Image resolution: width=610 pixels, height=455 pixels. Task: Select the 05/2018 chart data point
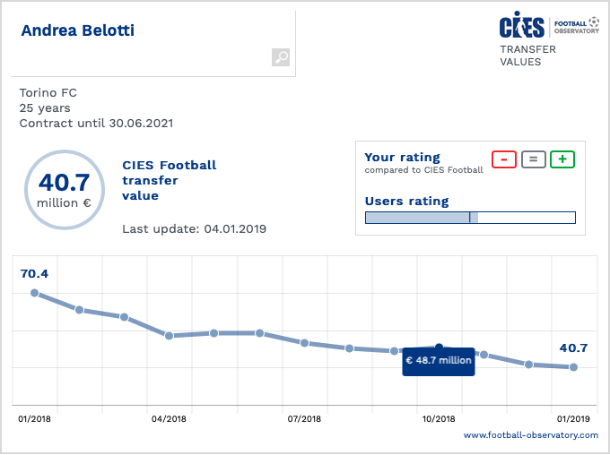(x=213, y=333)
